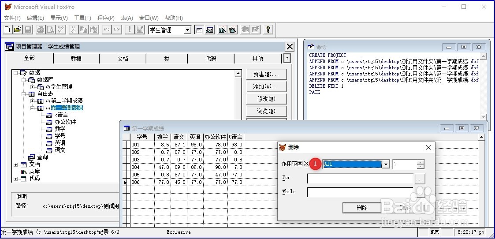Open the 程序(P) menu
Image resolution: width=495 pixels, height=239 pixels.
106,18
